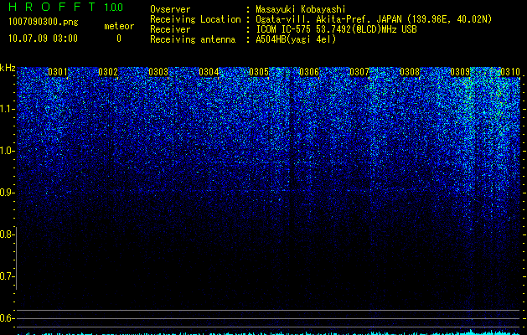Click the Receiver label
The height and width of the screenshot is (335, 527).
(170, 29)
